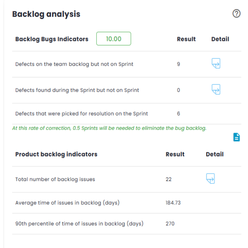The height and width of the screenshot is (248, 248).
Task: Click the Backlog Bugs Indicators heading
Action: (x=52, y=39)
